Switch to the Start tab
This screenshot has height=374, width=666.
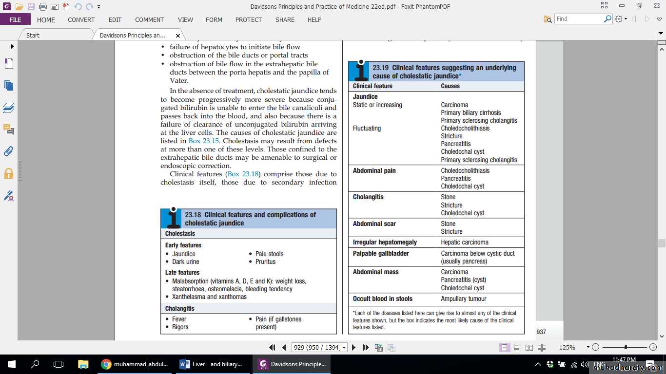click(33, 35)
